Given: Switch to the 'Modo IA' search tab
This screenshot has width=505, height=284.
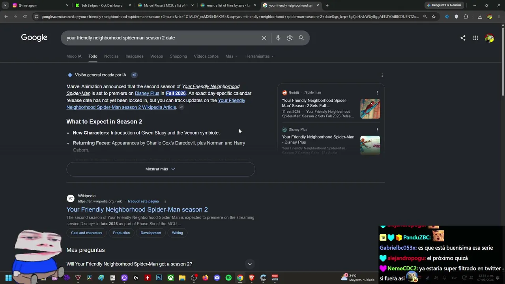Looking at the screenshot, I should [74, 56].
